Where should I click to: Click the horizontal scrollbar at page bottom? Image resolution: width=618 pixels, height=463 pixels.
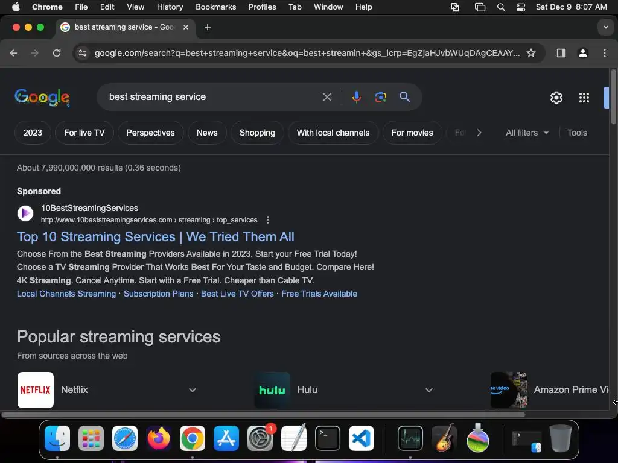263,415
